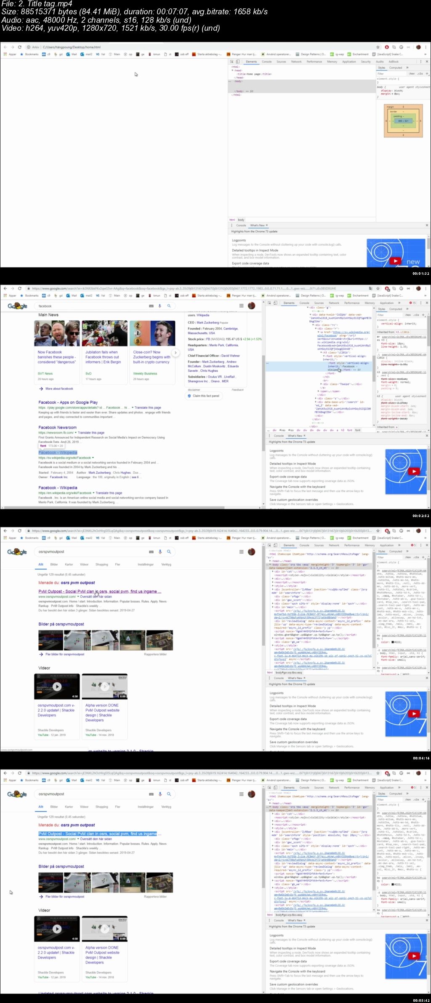Open Facebook - Apps on Google Play result

click(68, 402)
